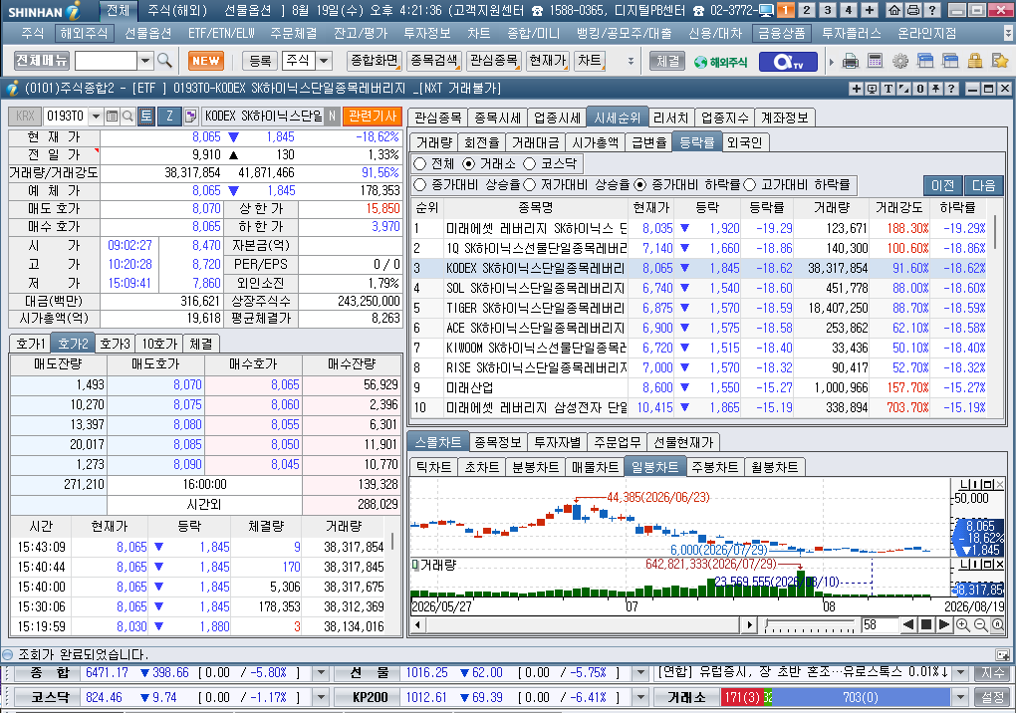Open settings with the gear toolbar icon
This screenshot has height=713, width=1016.
click(900, 62)
